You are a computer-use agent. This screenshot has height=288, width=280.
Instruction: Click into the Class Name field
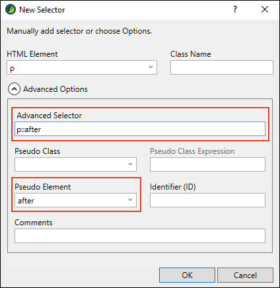222,67
